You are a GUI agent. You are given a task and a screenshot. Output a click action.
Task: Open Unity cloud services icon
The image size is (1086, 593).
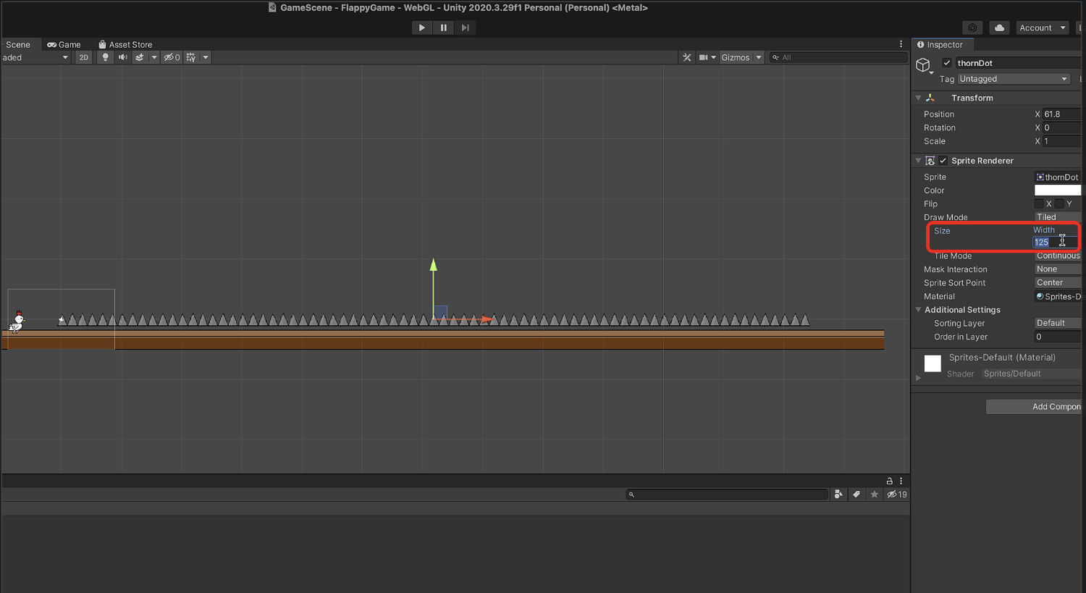point(999,28)
